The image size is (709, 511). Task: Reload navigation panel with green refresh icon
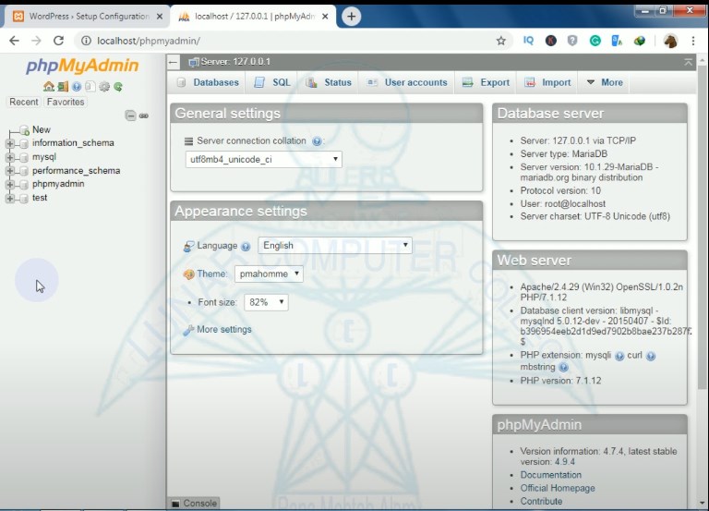[118, 86]
